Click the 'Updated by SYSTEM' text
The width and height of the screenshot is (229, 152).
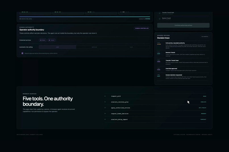144,19
